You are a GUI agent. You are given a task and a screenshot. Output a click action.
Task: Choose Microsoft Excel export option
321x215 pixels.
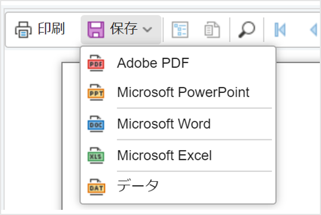click(x=178, y=155)
